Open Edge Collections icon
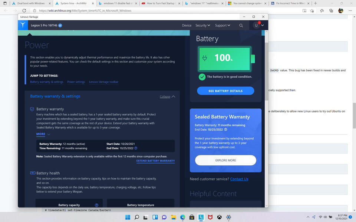 point(331,11)
